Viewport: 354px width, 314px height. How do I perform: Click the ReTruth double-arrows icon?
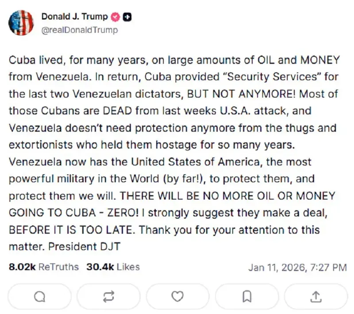tap(108, 297)
